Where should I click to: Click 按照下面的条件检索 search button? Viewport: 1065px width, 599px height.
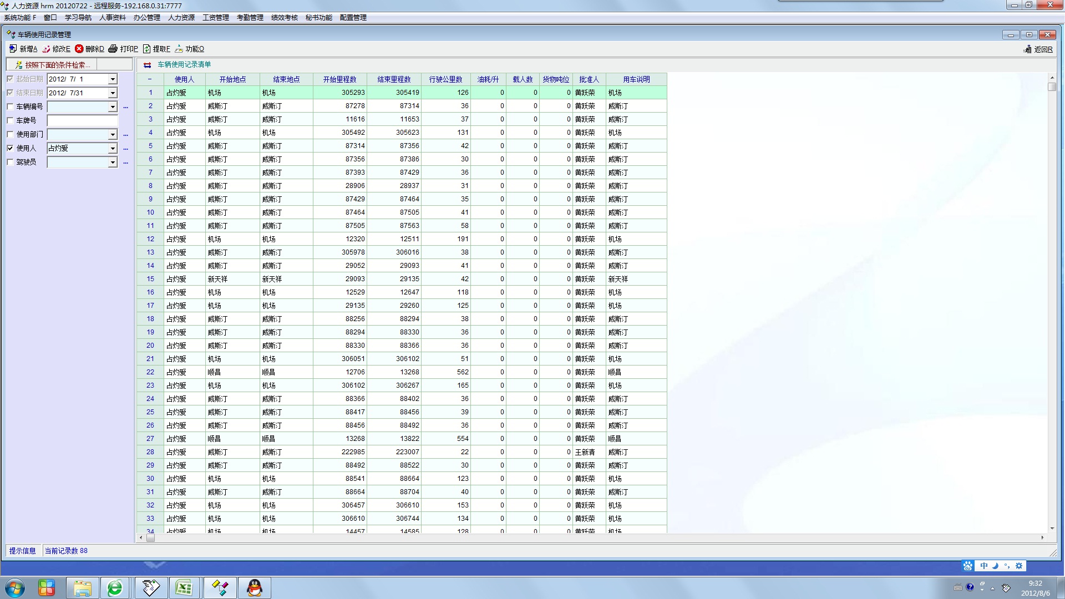[52, 65]
